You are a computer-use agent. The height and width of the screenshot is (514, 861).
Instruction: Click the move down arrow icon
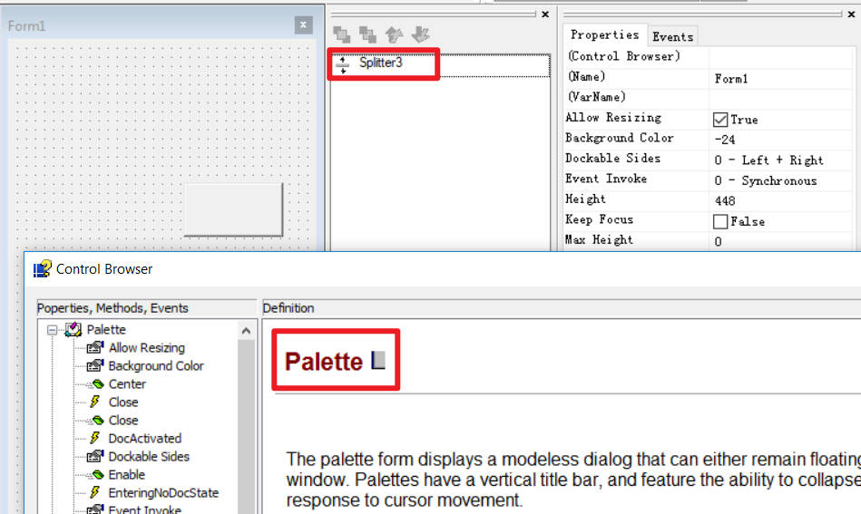pos(420,34)
